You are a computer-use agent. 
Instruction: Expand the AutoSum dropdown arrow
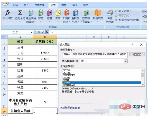[x=20, y=22]
